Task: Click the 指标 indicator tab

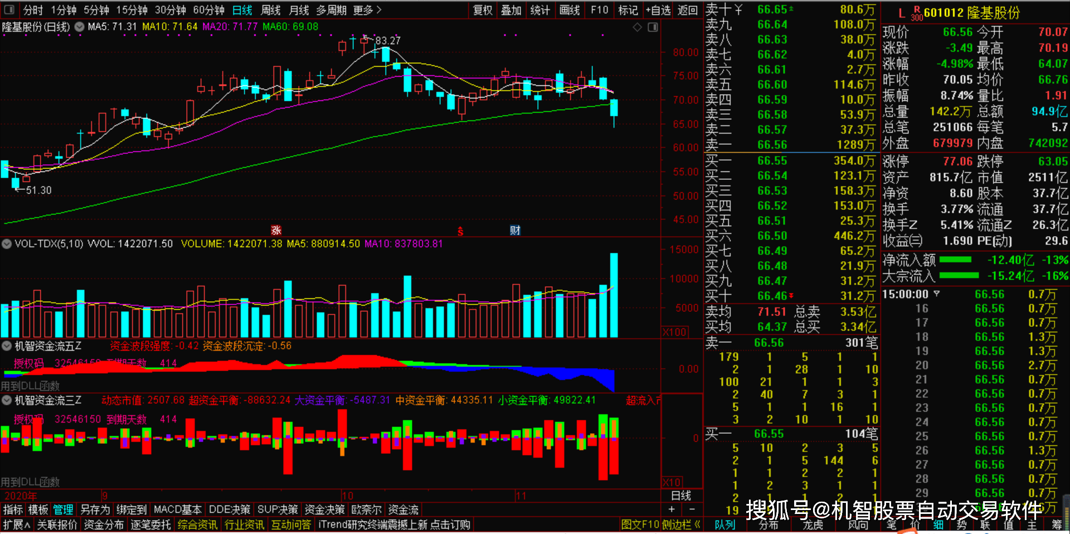Action: (x=13, y=509)
